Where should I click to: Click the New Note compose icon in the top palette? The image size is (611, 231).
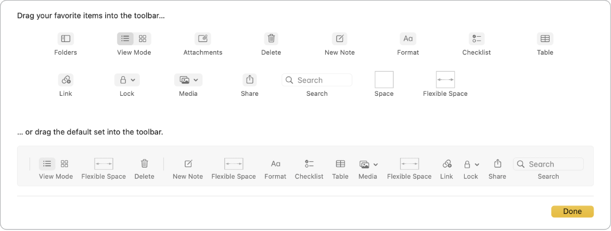340,39
